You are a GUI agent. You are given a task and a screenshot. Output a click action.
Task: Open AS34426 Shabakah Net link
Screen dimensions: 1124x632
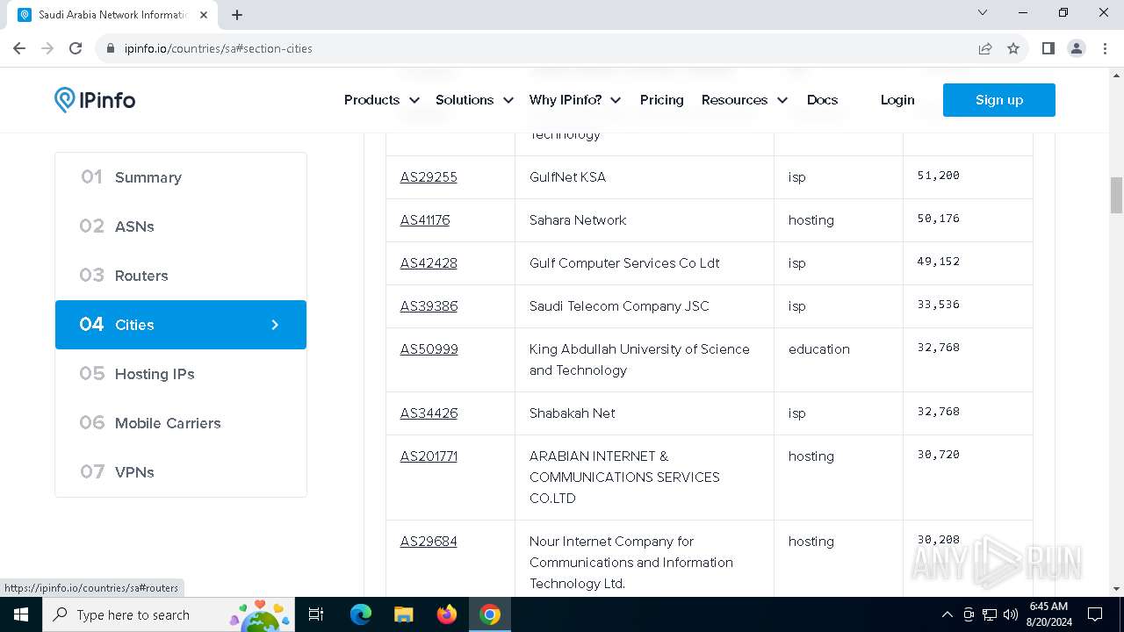pyautogui.click(x=429, y=413)
